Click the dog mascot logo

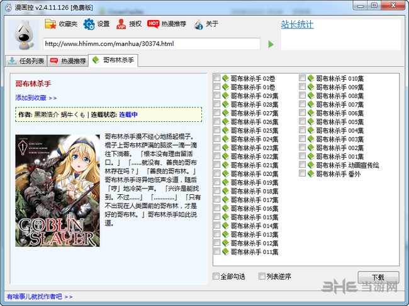point(23,35)
